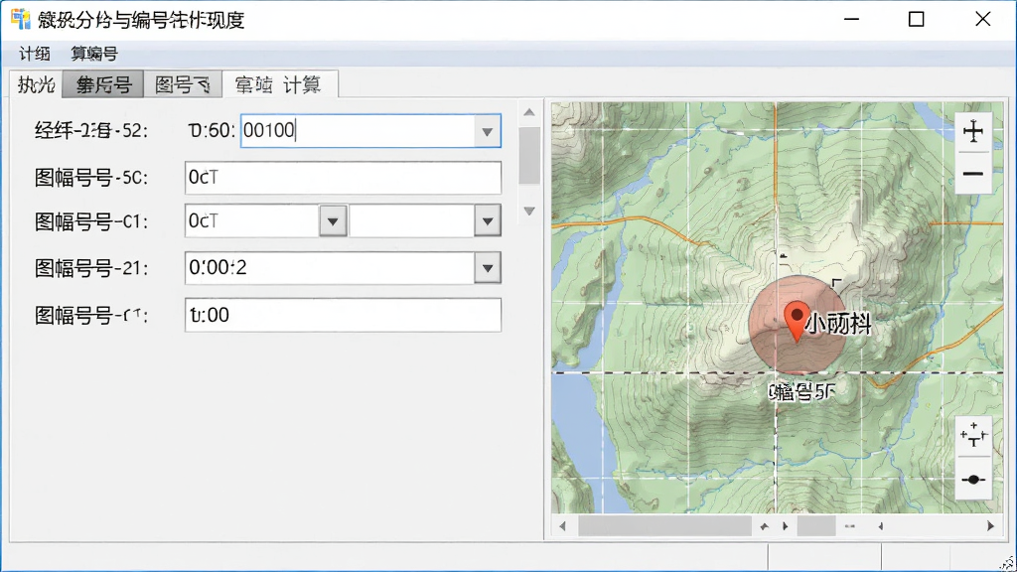Viewport: 1017px width, 572px height.
Task: Close the application window
Action: point(982,20)
